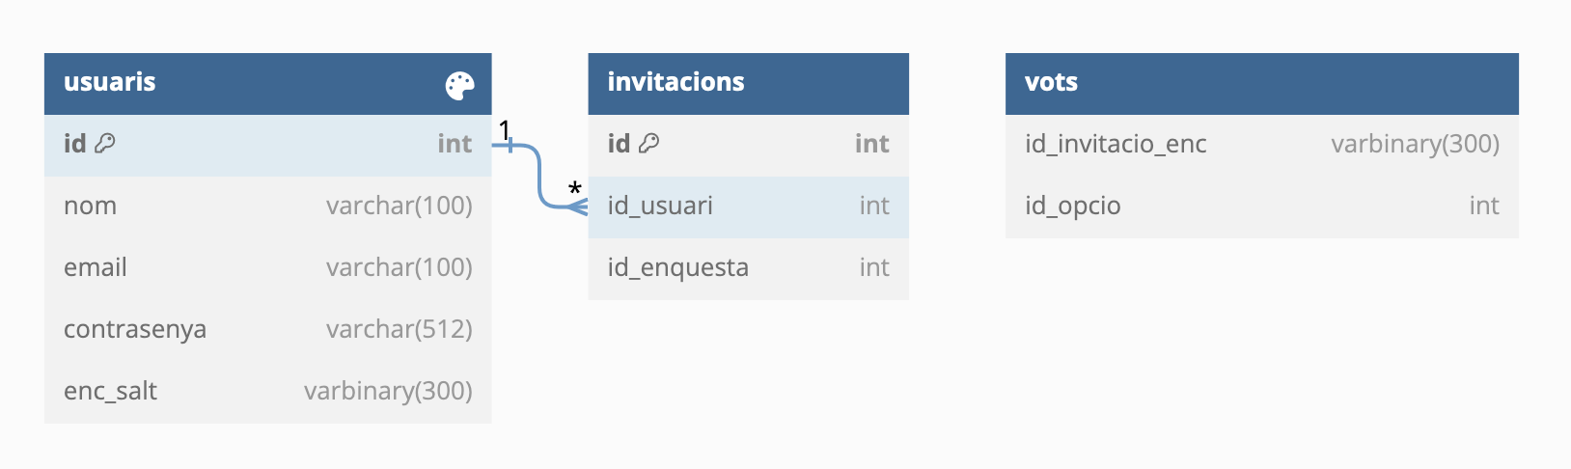The image size is (1571, 469).
Task: Select the invitacions id row
Action: [x=749, y=144]
